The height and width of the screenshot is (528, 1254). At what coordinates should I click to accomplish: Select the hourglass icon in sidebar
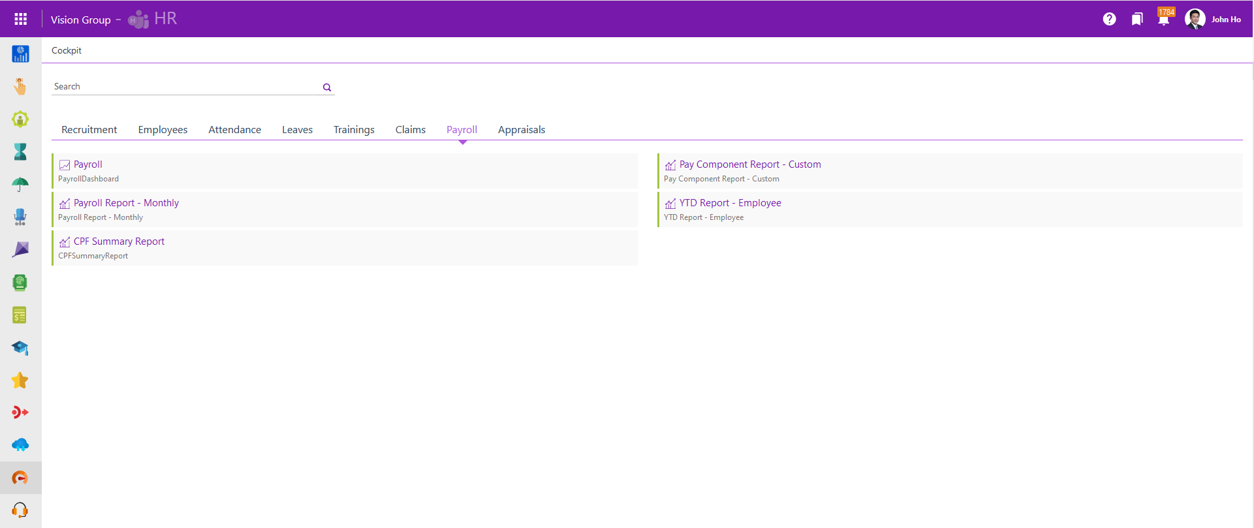click(x=20, y=152)
